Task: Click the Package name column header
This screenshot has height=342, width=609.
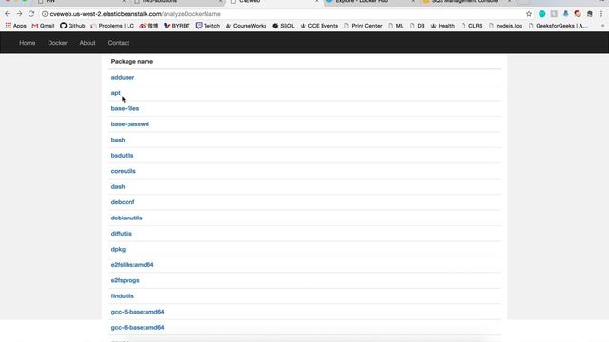Action: 132,61
